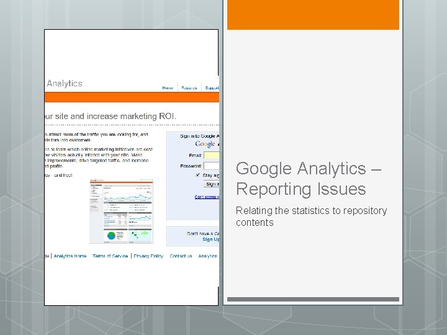Toggle the Stay signed in checkbox
Viewport: 447px width, 335px height.
198,175
